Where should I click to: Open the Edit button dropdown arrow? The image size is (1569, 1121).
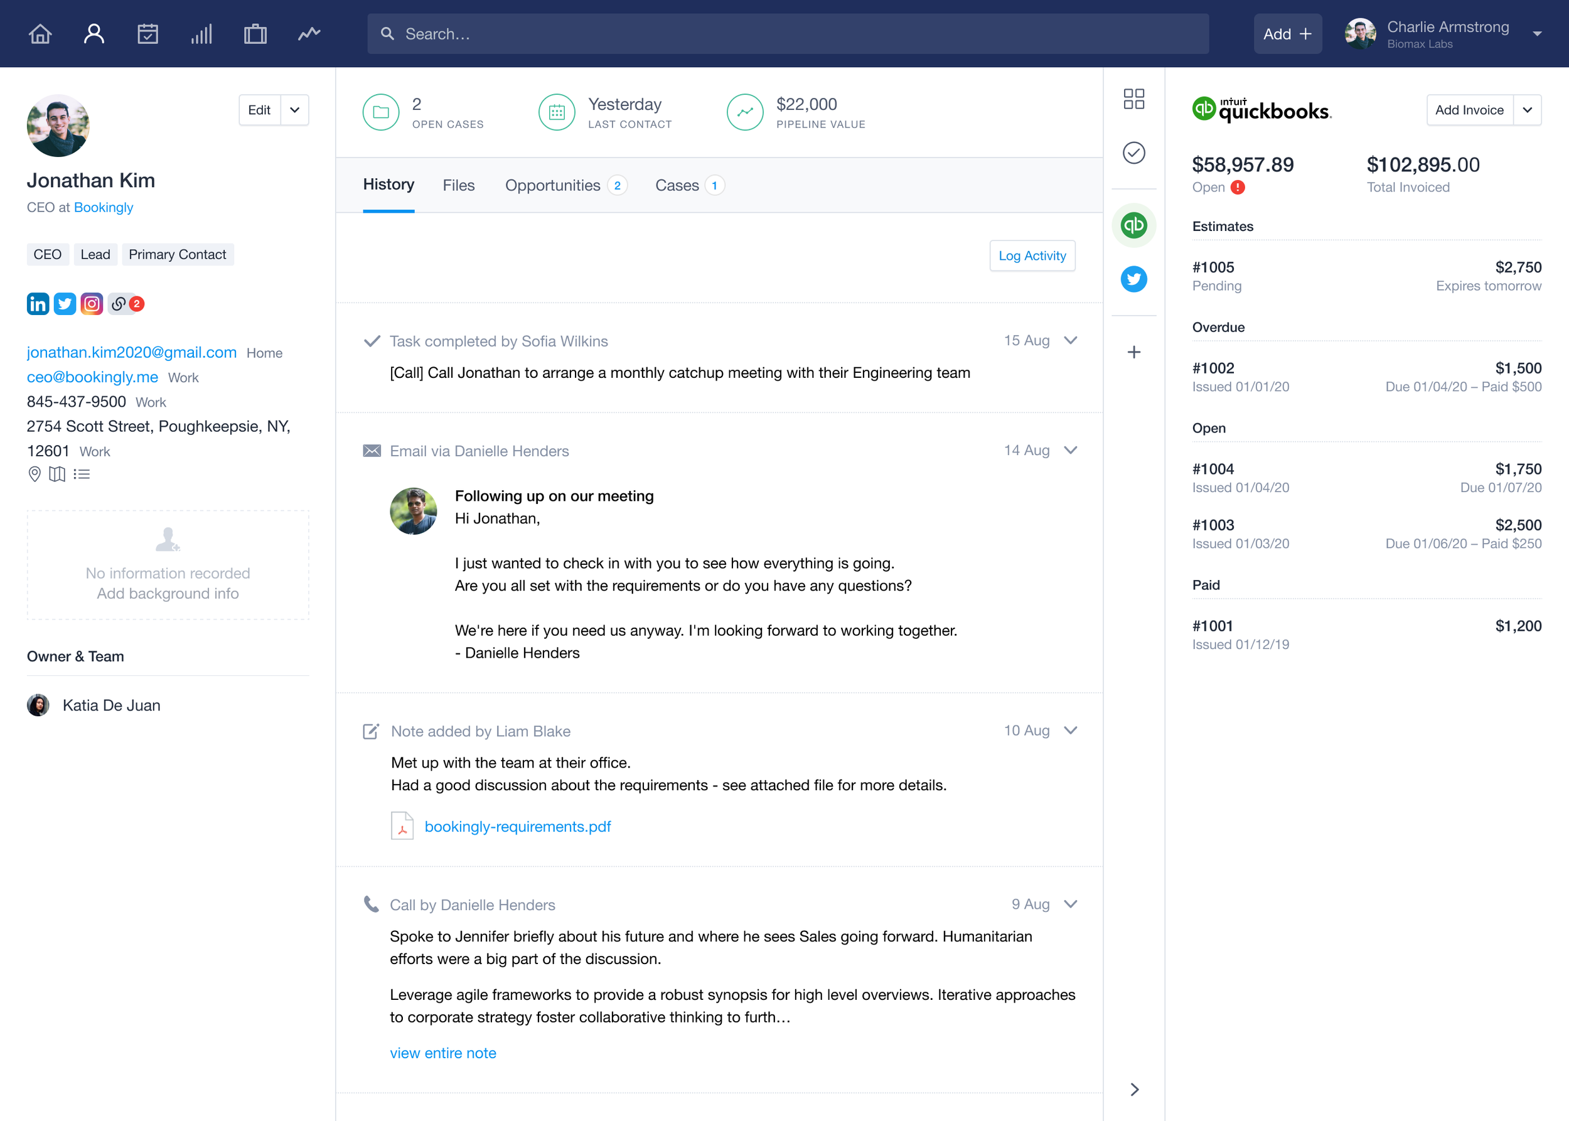(295, 110)
